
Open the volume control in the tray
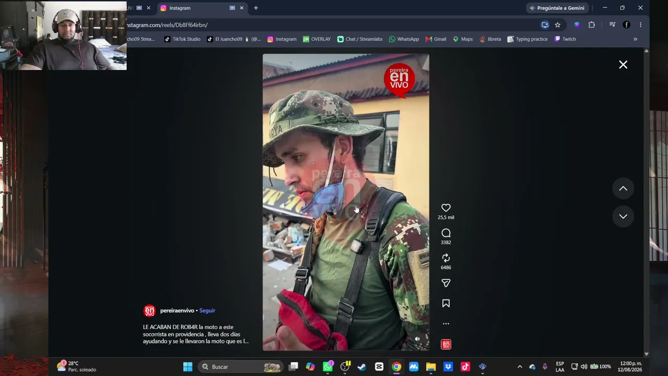pyautogui.click(x=584, y=367)
